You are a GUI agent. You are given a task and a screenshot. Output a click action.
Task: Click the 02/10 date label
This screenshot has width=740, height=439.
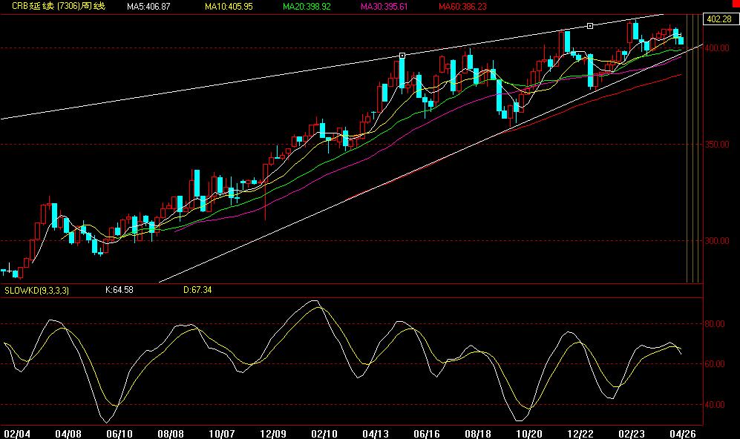(x=324, y=434)
